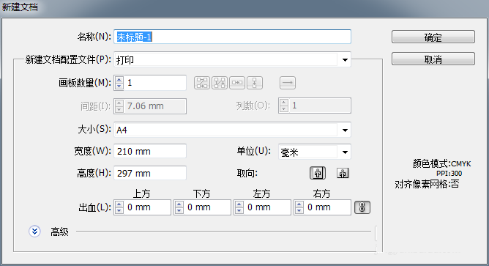Select grid by column artboard layout icon
Image resolution: width=489 pixels, height=266 pixels.
pos(220,83)
